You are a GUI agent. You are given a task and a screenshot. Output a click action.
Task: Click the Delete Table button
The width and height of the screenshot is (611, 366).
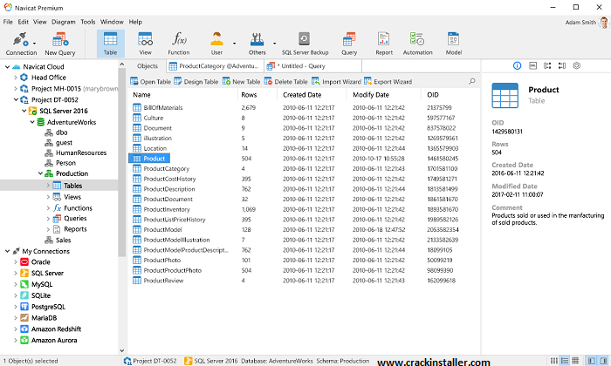click(x=285, y=81)
